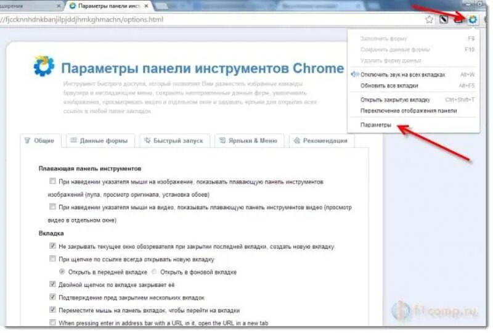The width and height of the screenshot is (493, 333).
Task: Switch to the 'Параметры панели инст' browser tab
Action: pyautogui.click(x=108, y=6)
